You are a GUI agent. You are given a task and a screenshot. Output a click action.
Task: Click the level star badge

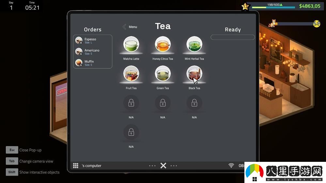pos(245,6)
